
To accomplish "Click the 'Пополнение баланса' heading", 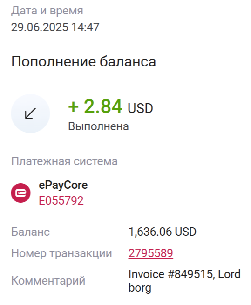I will (x=84, y=61).
